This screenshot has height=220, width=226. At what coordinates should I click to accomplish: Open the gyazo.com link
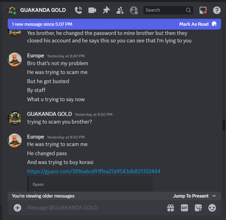point(94,171)
